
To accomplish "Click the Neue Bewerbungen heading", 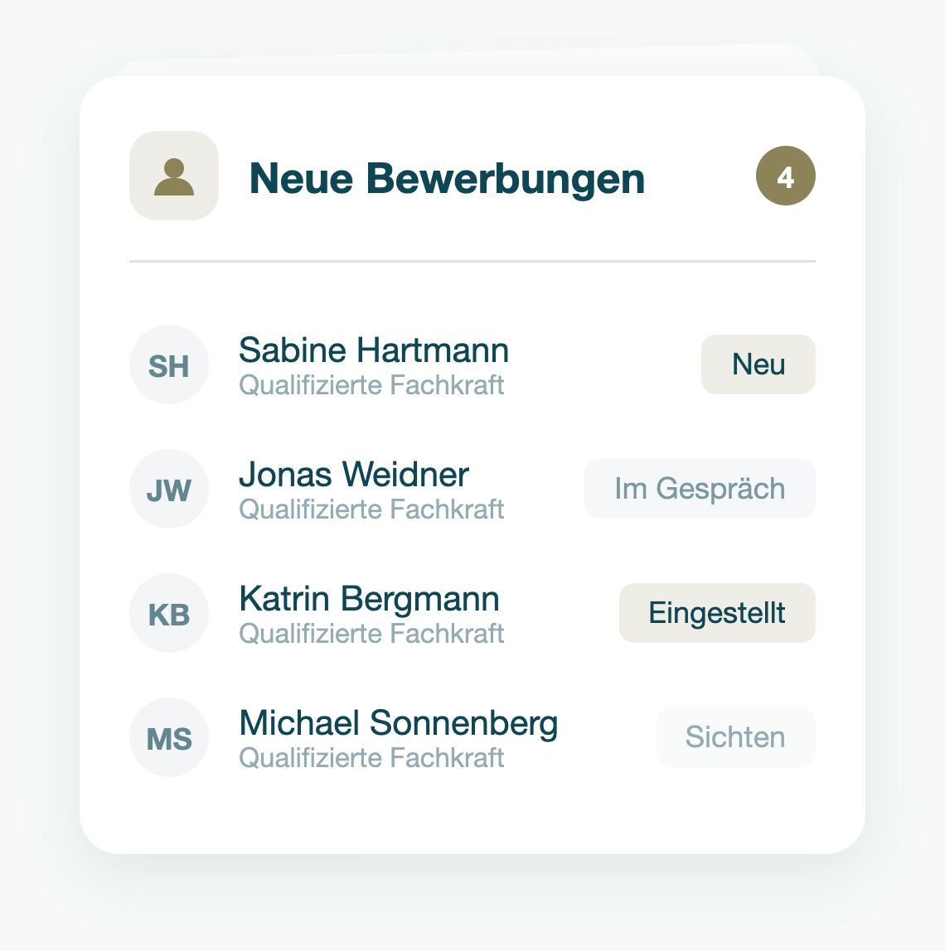I will [447, 179].
